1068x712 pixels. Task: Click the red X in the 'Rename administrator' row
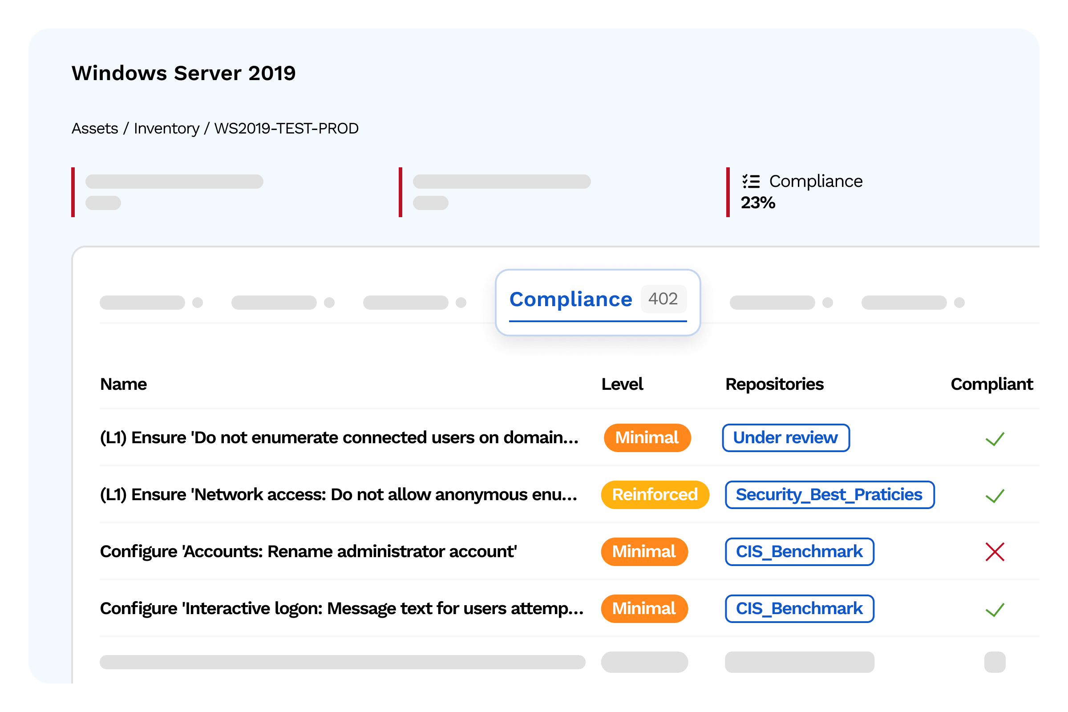[x=995, y=552]
